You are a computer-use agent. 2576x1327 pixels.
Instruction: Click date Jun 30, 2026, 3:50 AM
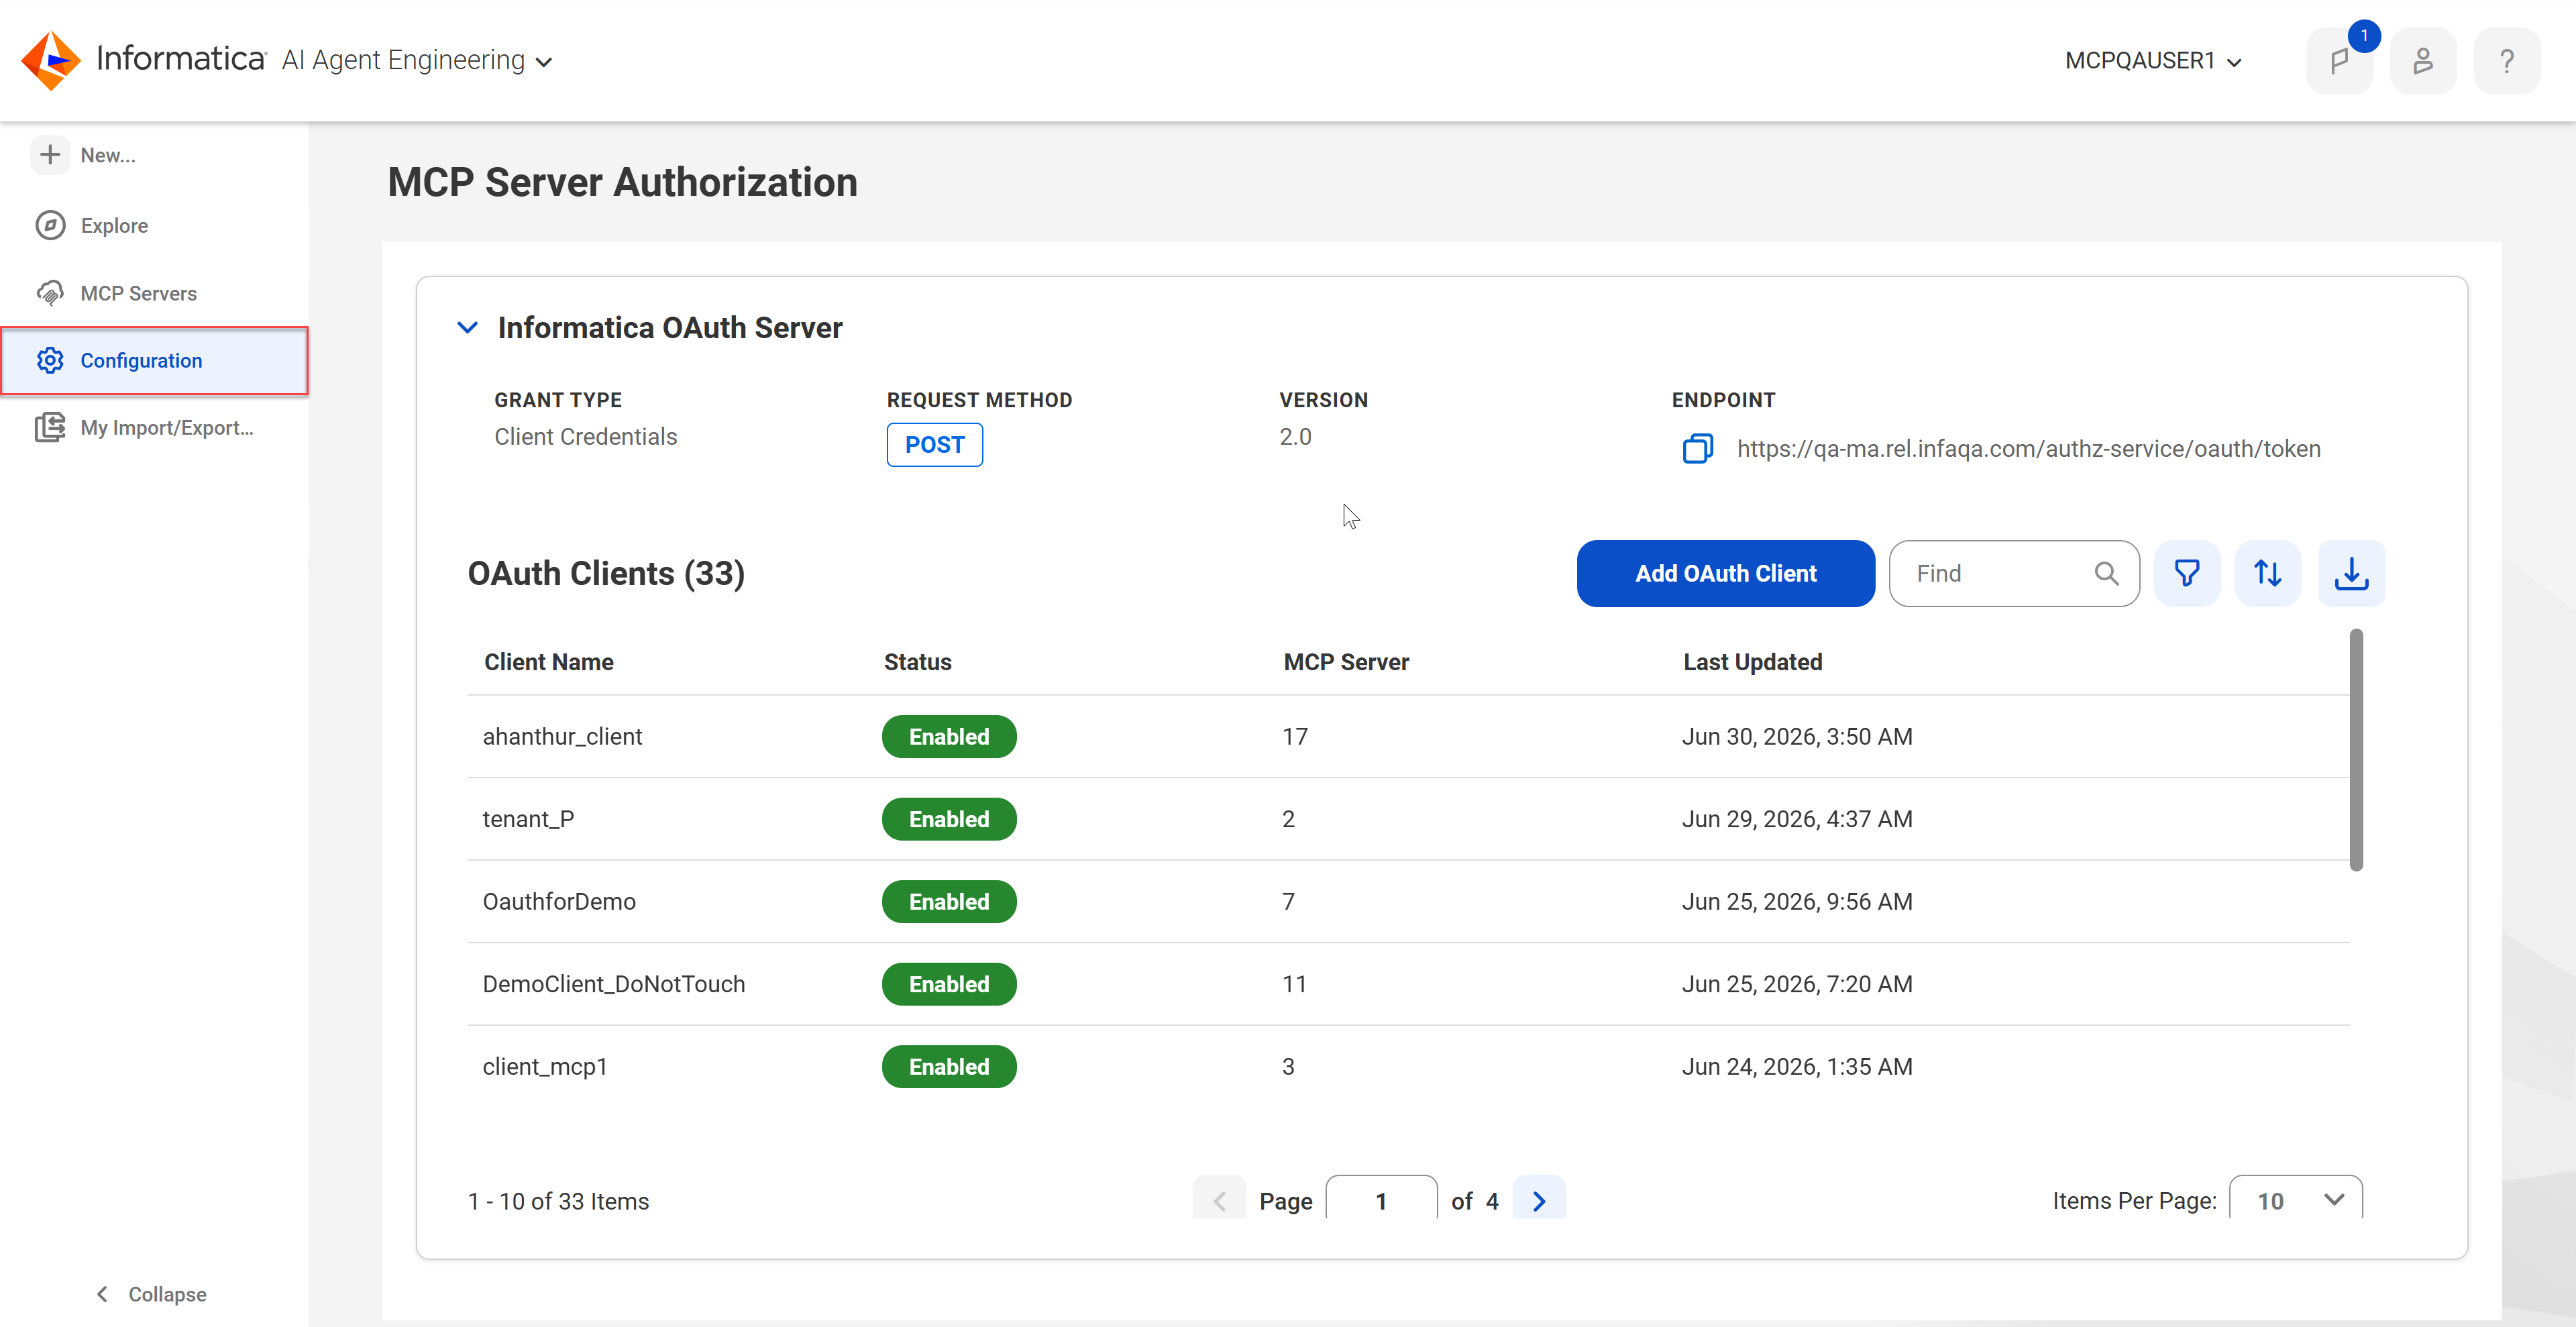click(x=1797, y=737)
